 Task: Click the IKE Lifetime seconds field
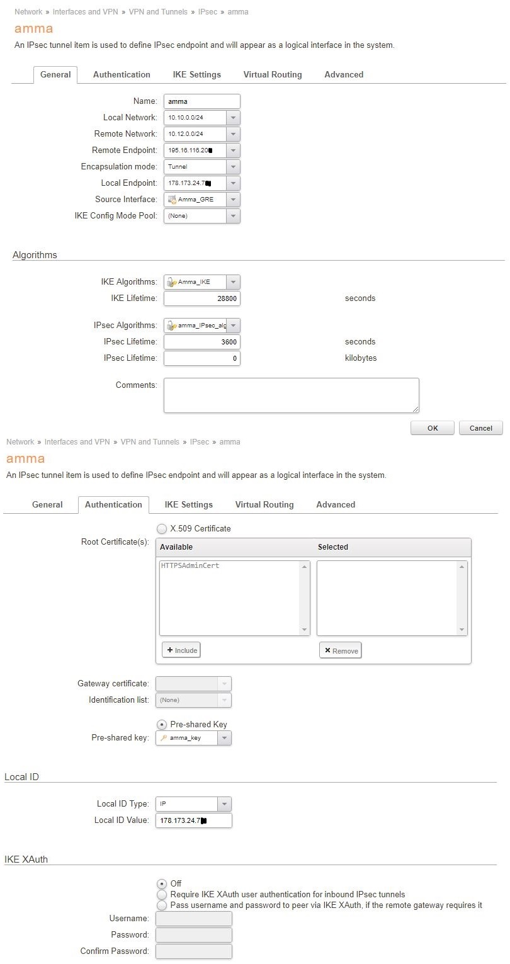201,298
